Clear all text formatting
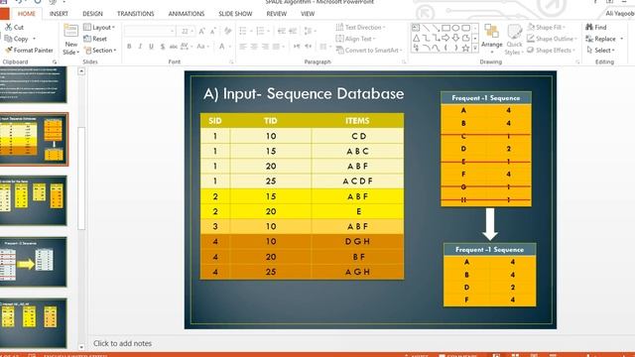 227,31
